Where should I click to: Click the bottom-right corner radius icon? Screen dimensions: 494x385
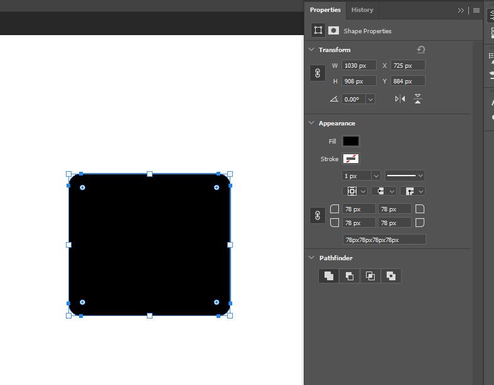[x=420, y=223]
